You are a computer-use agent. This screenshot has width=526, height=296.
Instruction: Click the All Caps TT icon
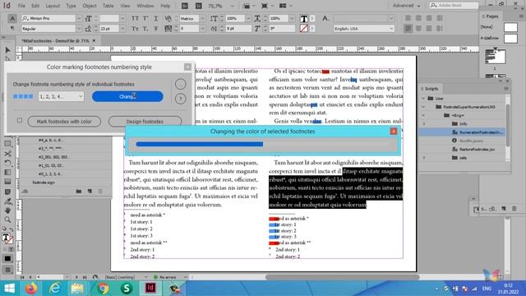[135, 18]
